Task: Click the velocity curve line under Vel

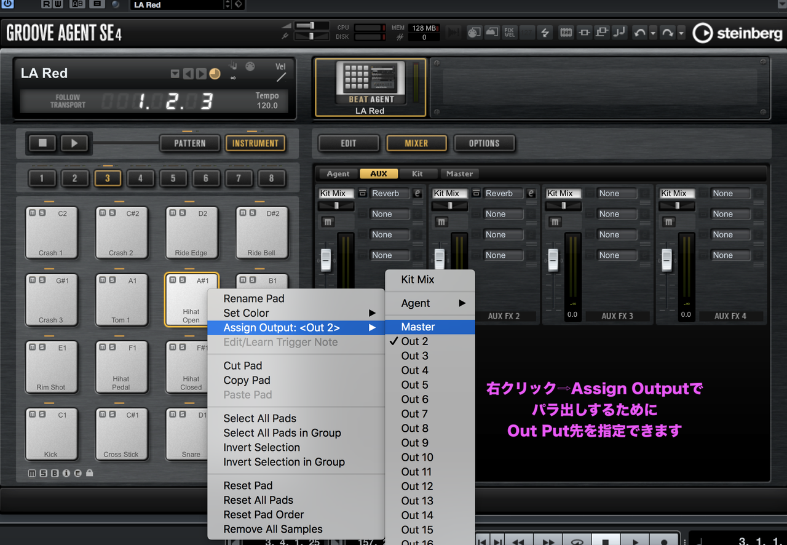Action: tap(281, 78)
